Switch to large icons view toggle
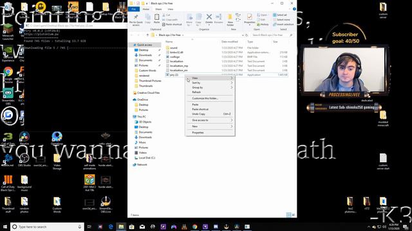Viewport: 412px width, 231px height. click(294, 215)
